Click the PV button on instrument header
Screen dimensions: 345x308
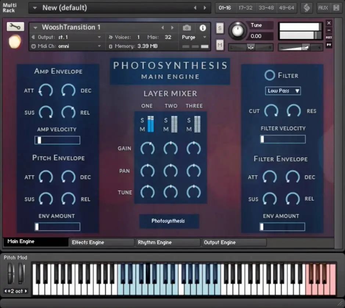(329, 45)
